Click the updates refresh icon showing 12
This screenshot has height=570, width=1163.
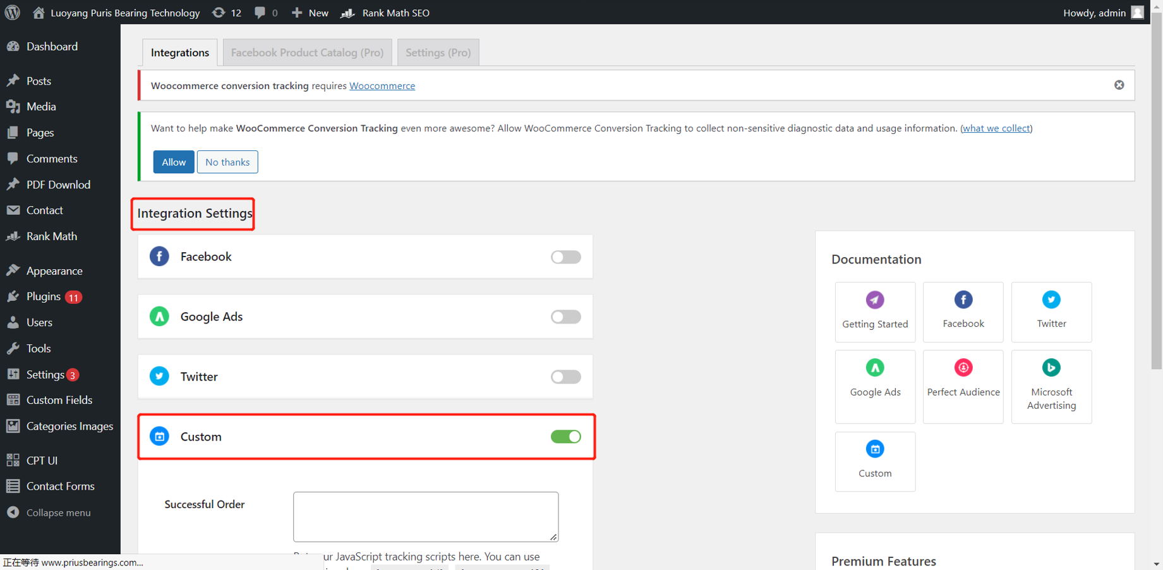click(219, 13)
